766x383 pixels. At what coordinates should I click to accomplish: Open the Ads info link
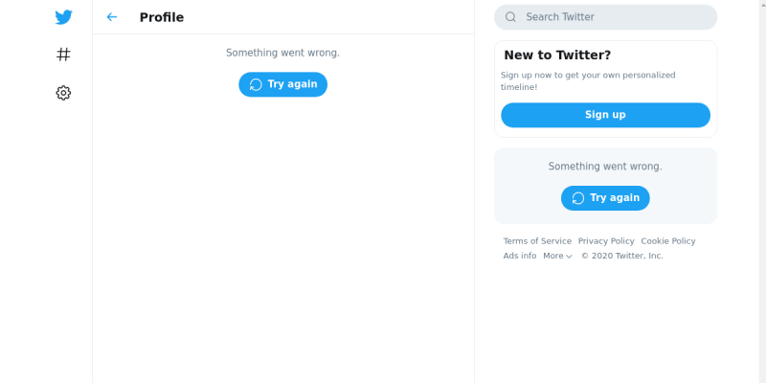pyautogui.click(x=520, y=256)
